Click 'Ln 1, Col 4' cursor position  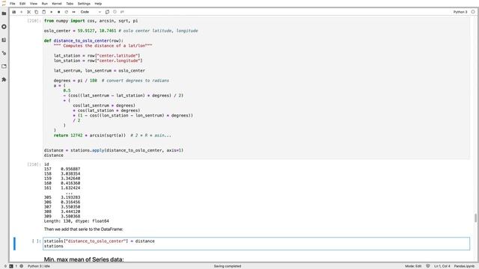(442, 266)
